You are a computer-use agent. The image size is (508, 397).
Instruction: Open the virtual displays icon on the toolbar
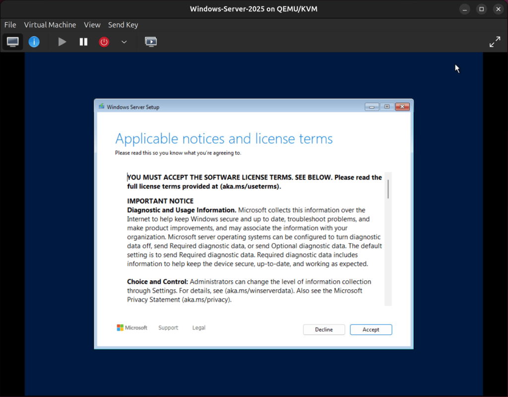(x=151, y=42)
